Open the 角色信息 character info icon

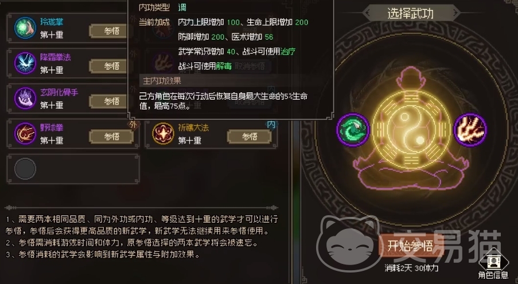click(493, 264)
